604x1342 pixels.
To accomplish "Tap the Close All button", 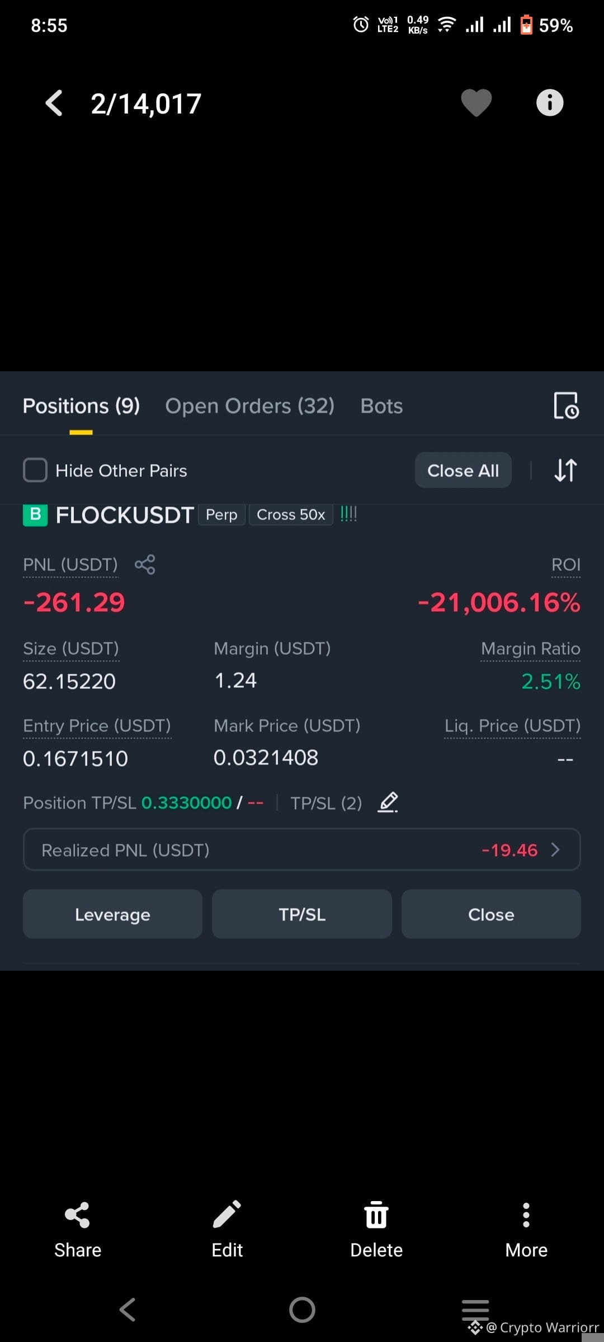I will coord(463,470).
